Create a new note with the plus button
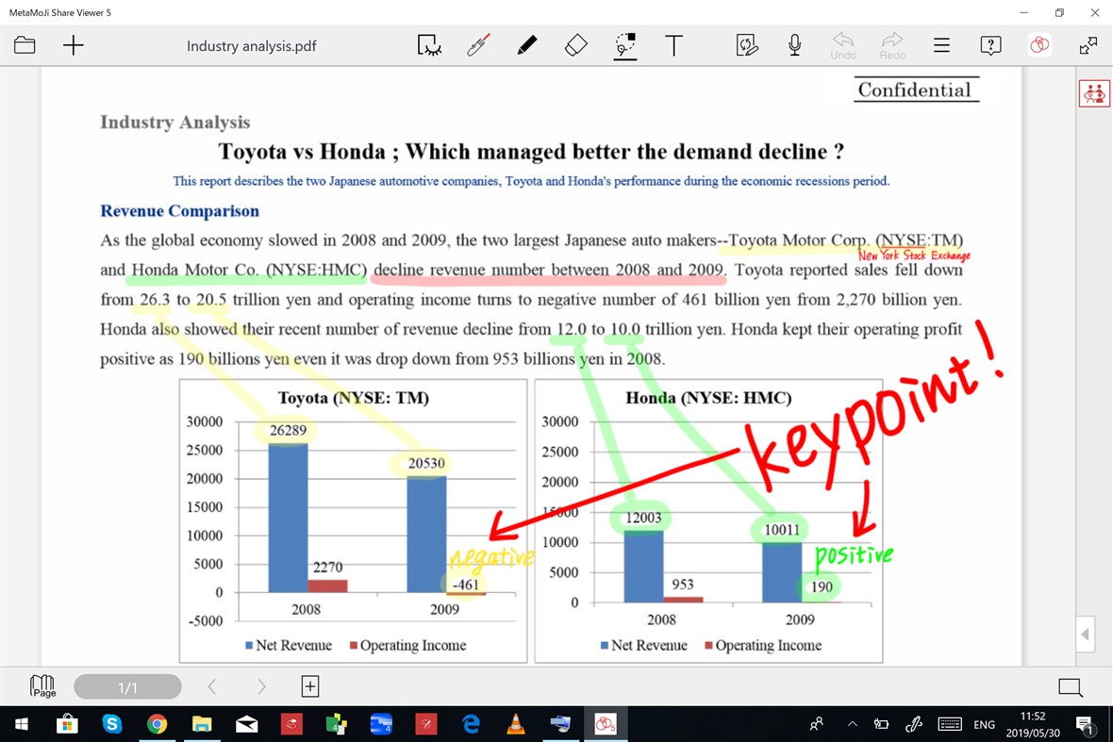 (73, 44)
